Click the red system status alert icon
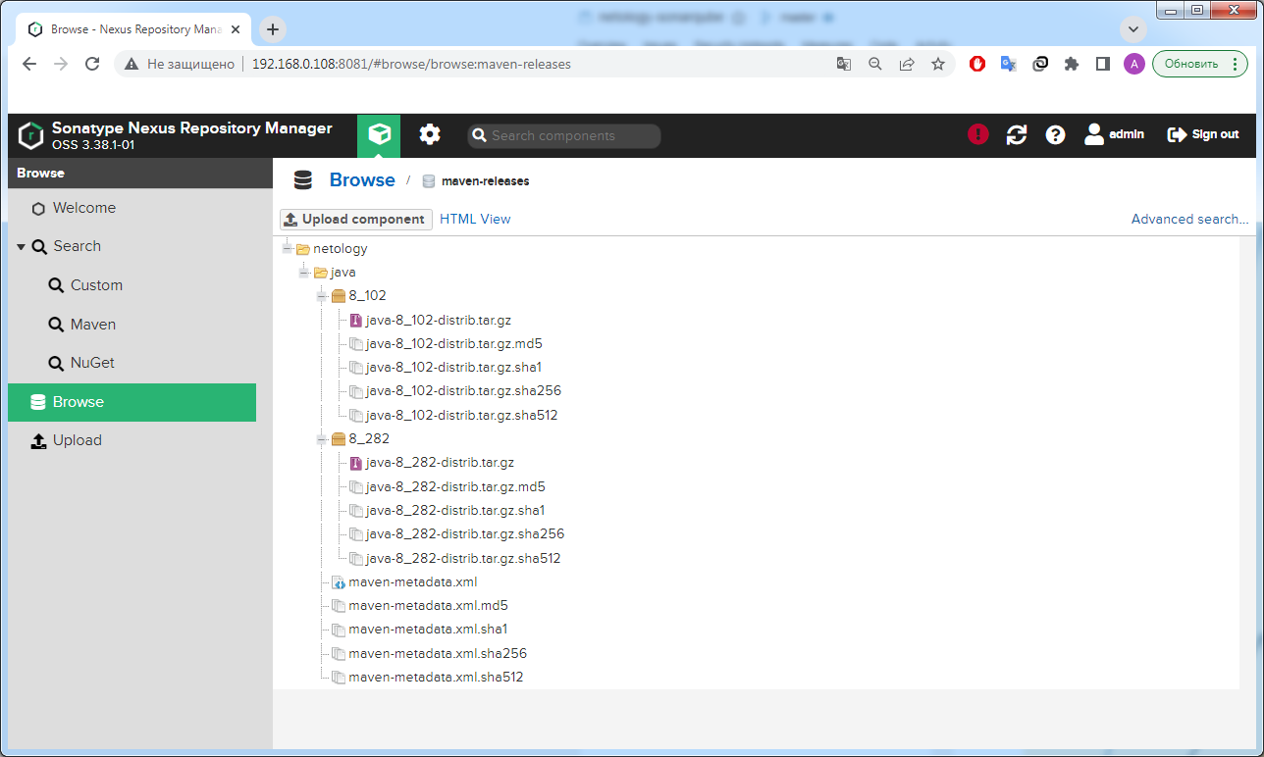Screen dimensions: 1264x757 (978, 134)
